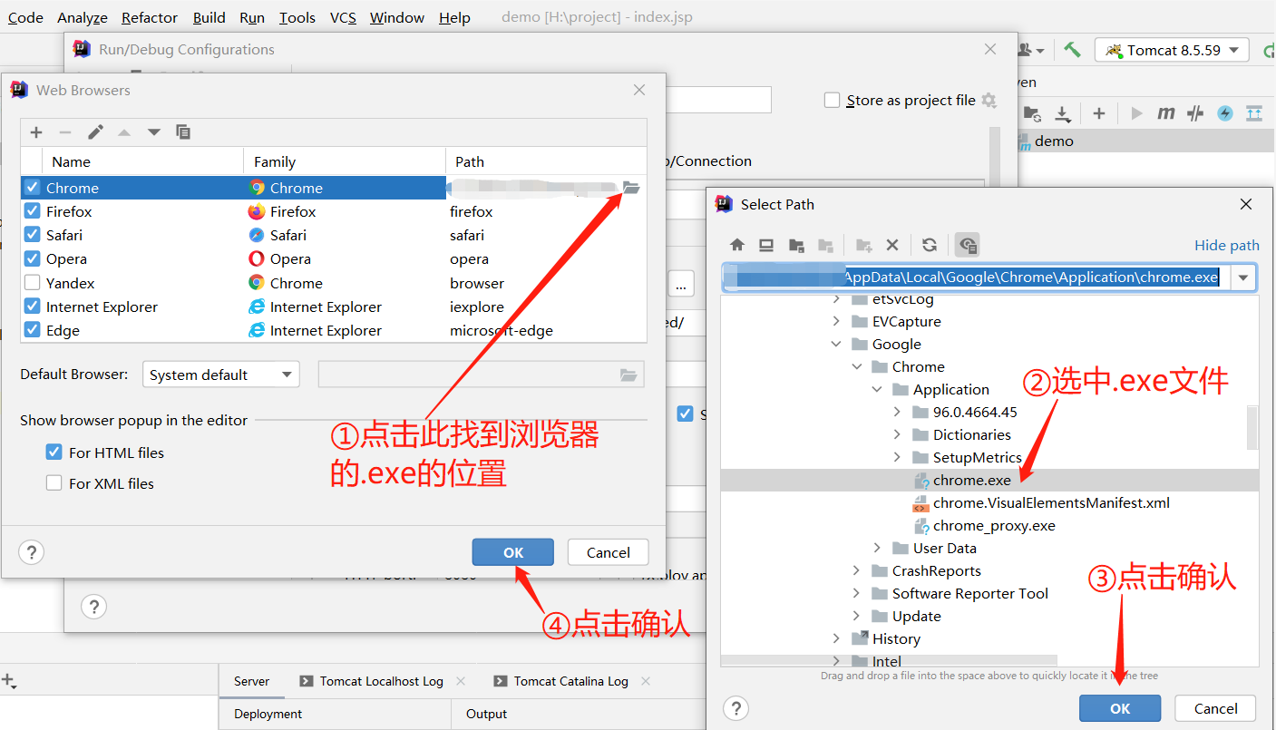The height and width of the screenshot is (730, 1276).
Task: Toggle skip tests lightning icon
Action: coord(1225,113)
